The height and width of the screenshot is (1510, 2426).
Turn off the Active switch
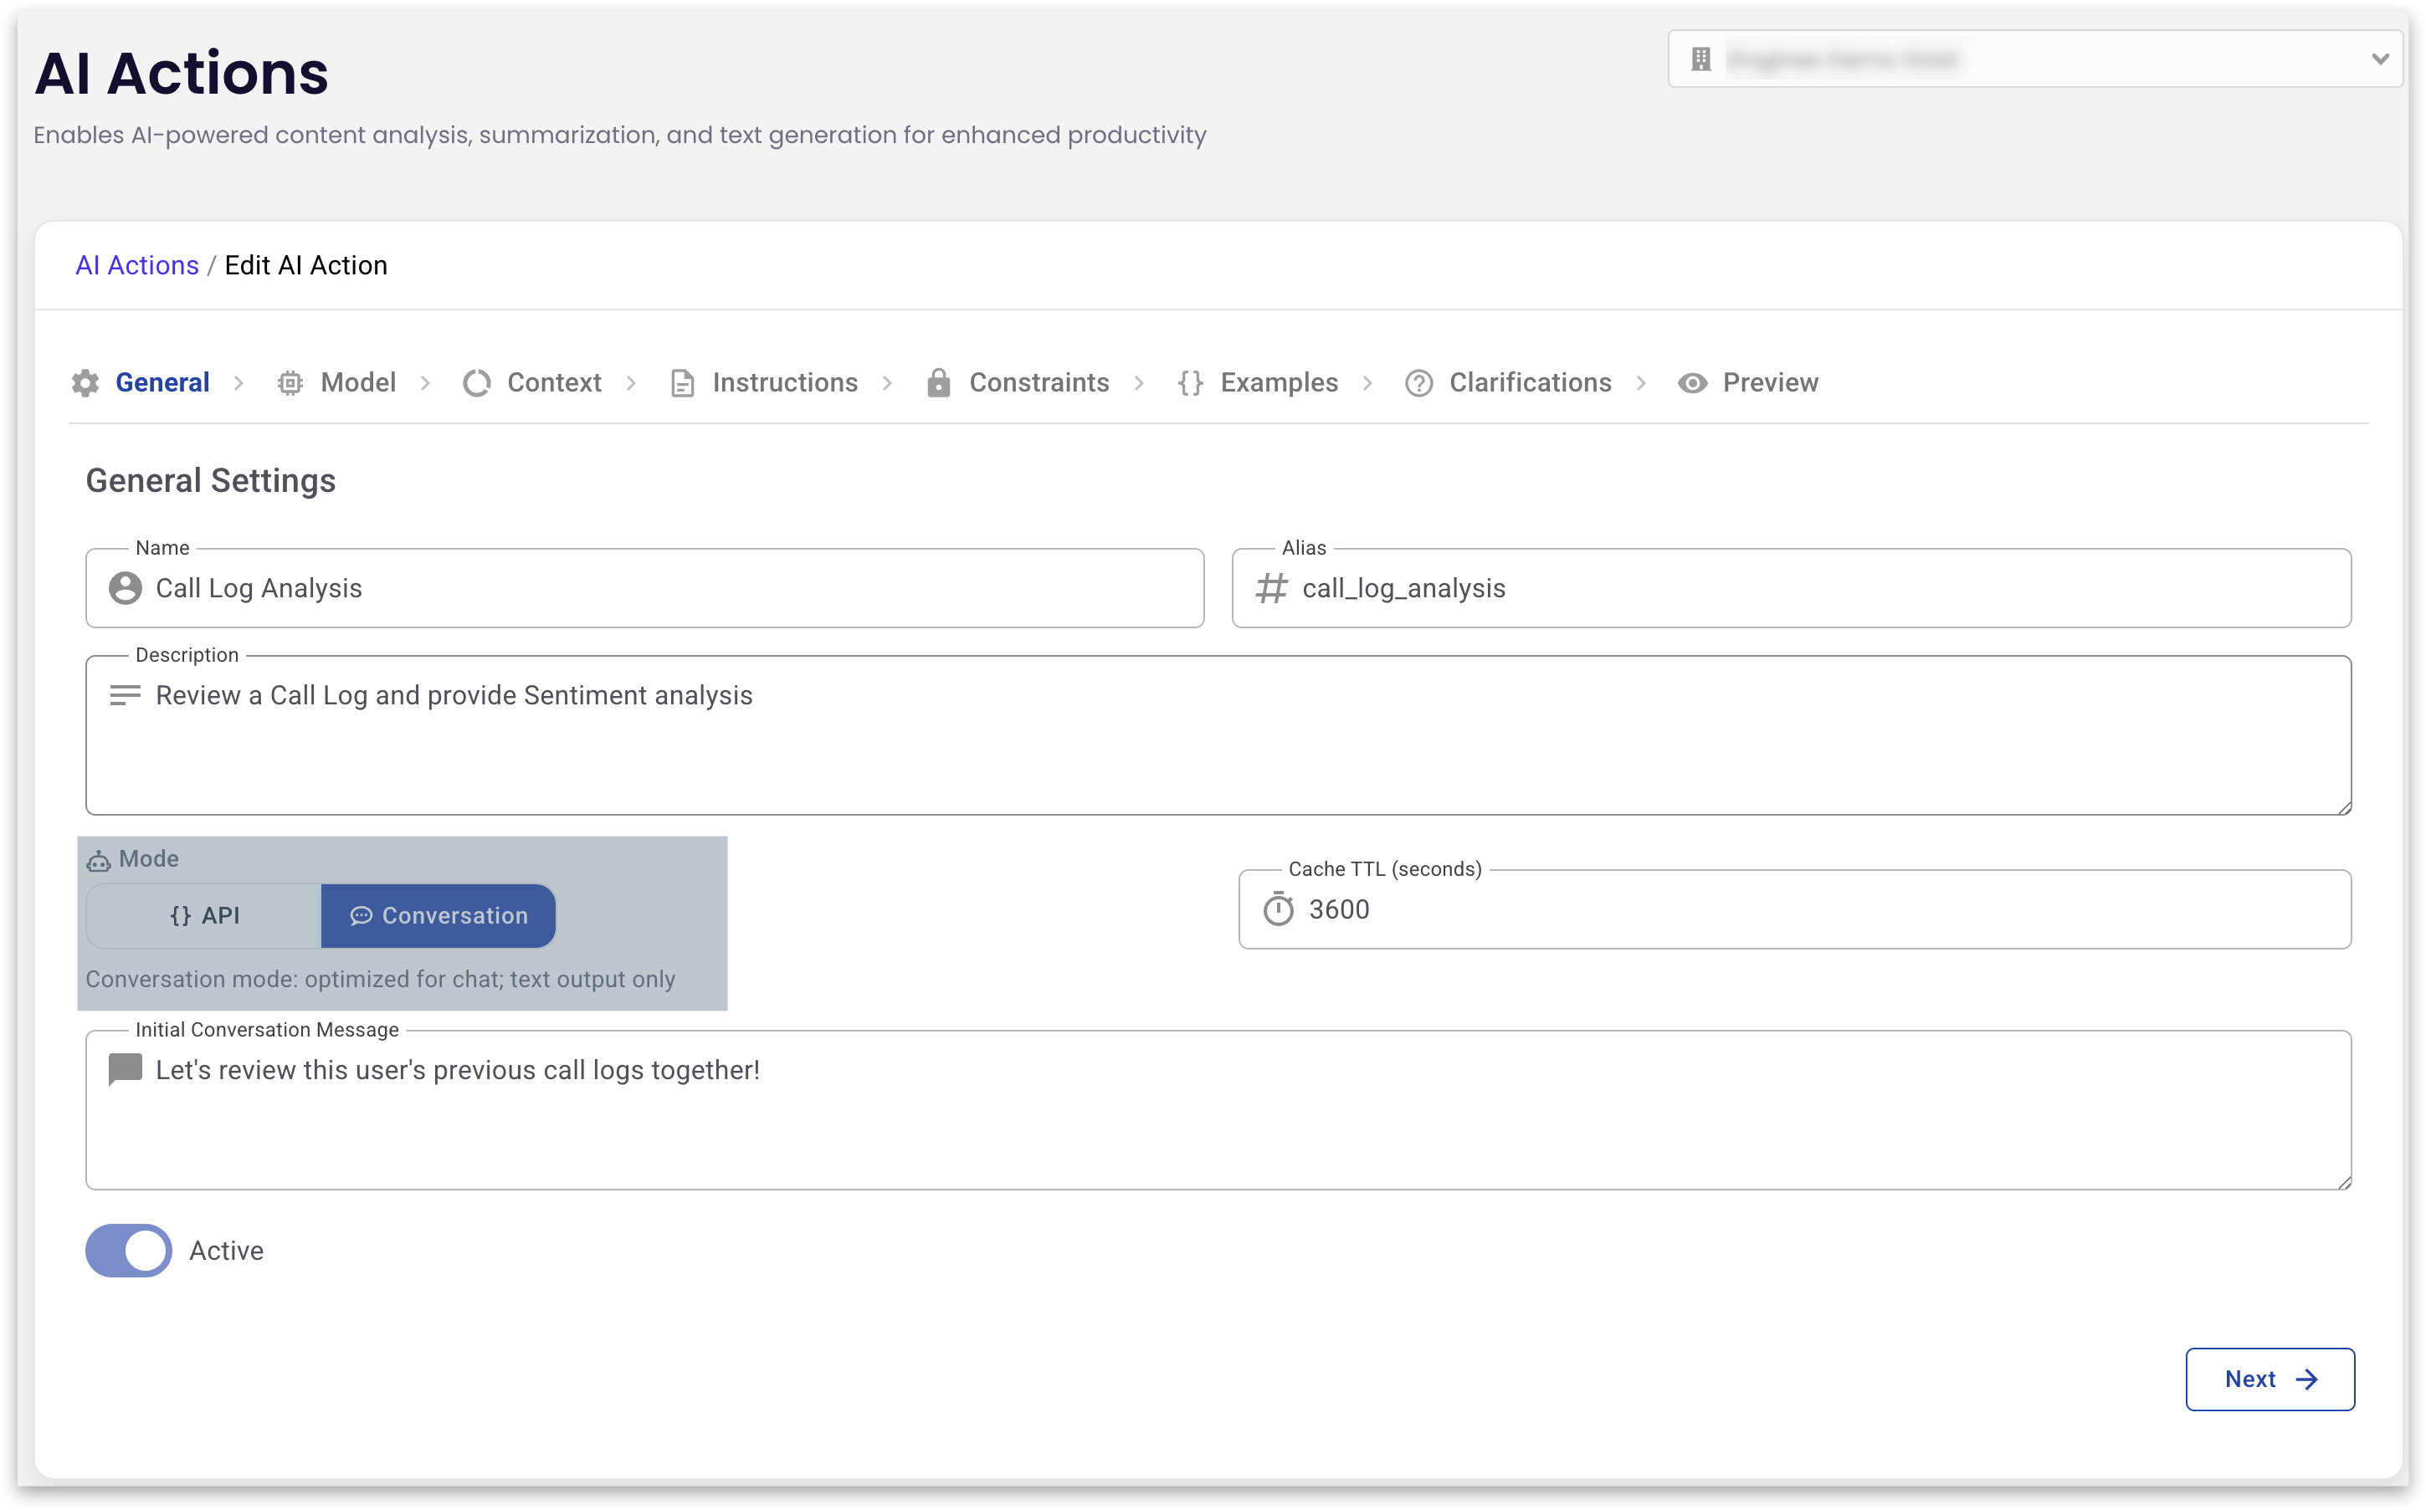click(129, 1251)
